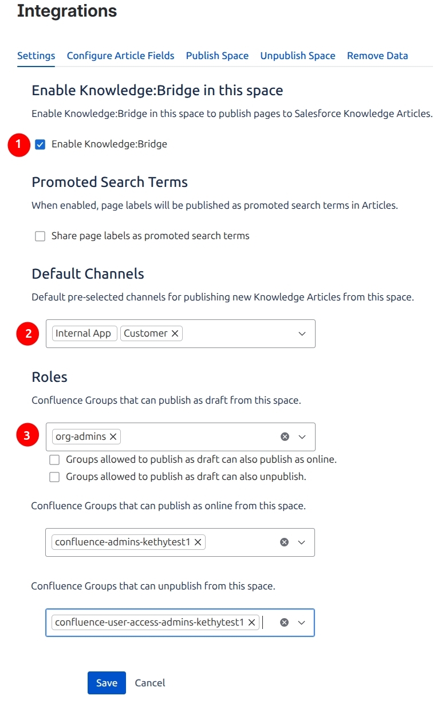Toggle Enable Knowledge:Bridge checkbox
The image size is (441, 715).
(x=40, y=144)
